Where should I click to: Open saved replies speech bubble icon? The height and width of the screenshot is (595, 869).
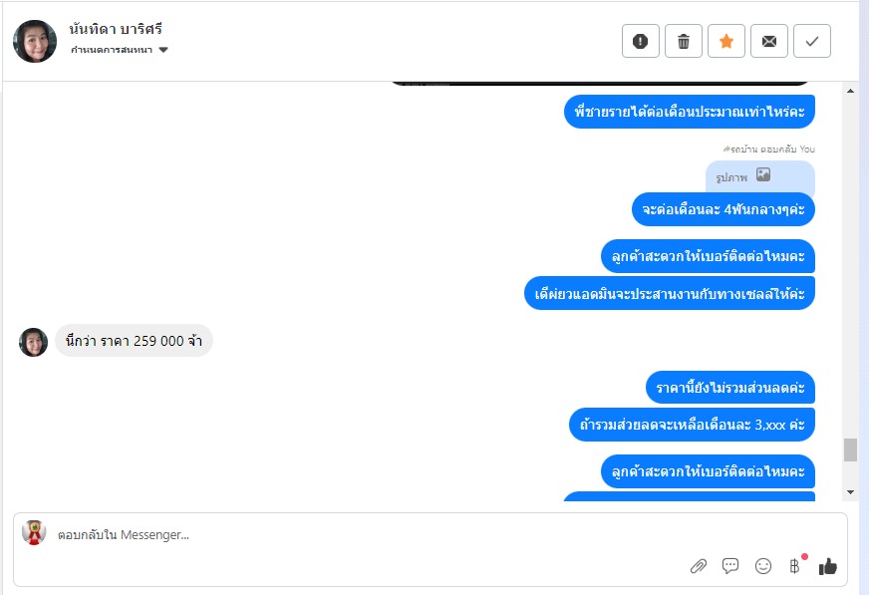(x=730, y=566)
